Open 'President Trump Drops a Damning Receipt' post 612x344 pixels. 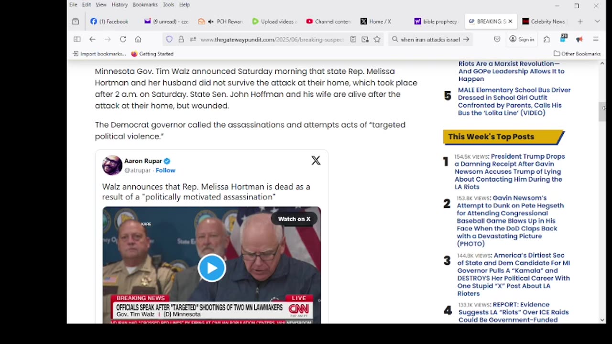(510, 172)
